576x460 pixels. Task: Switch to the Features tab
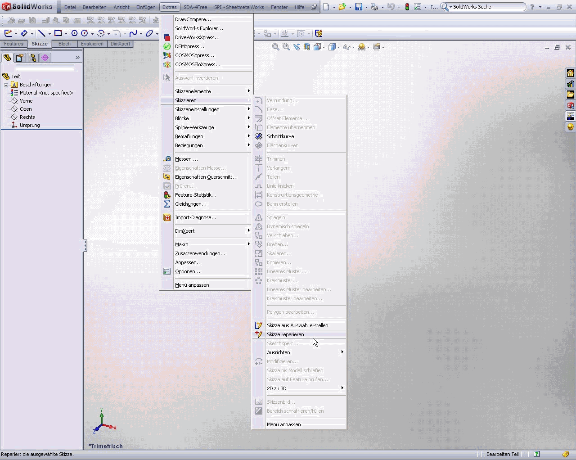pos(14,44)
